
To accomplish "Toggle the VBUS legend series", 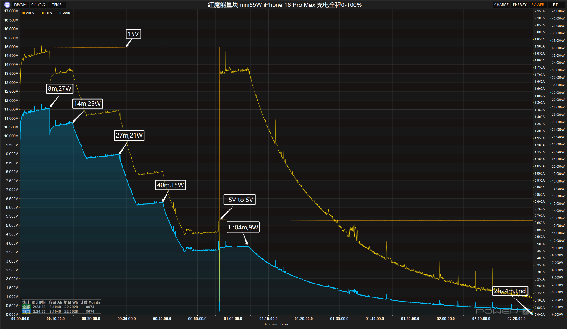I will (x=28, y=13).
